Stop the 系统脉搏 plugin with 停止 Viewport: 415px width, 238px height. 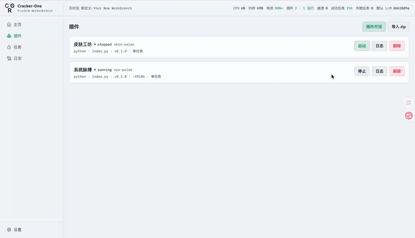[362, 71]
